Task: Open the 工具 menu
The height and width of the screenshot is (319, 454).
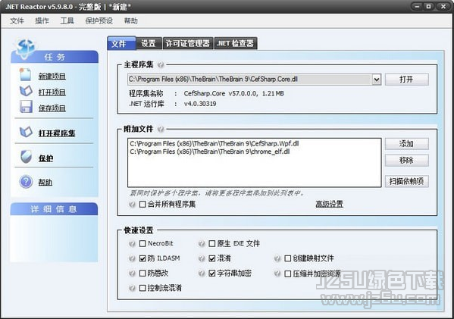Action: [67, 21]
